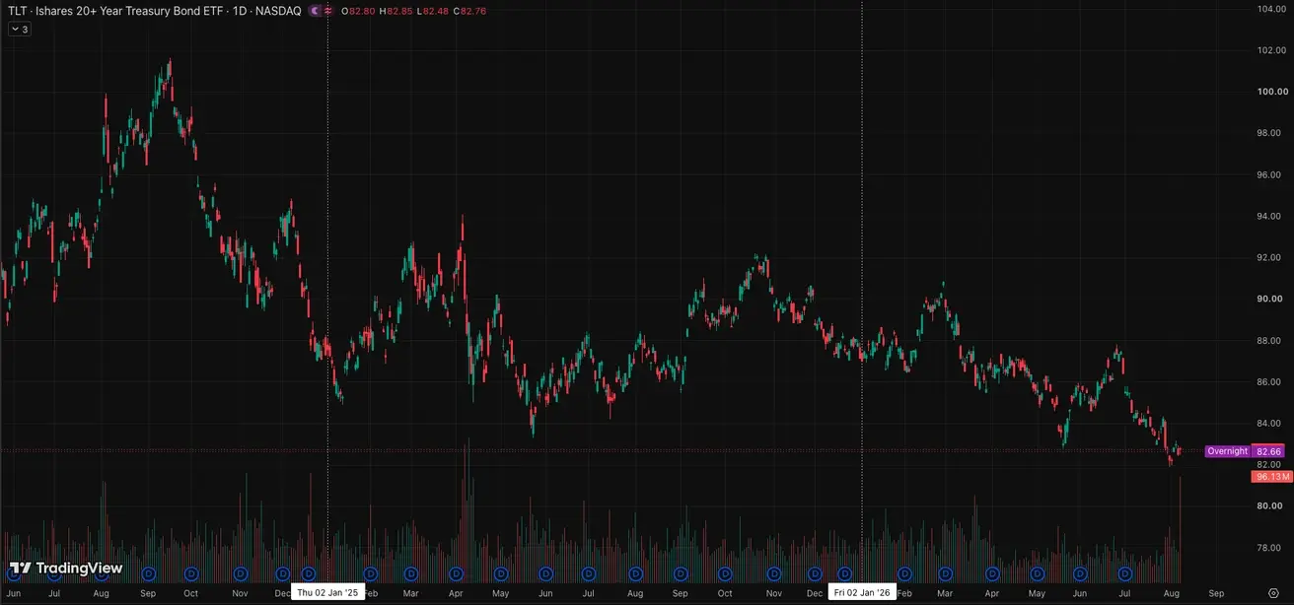Click the close value C82.76
This screenshot has width=1294, height=605.
469,10
